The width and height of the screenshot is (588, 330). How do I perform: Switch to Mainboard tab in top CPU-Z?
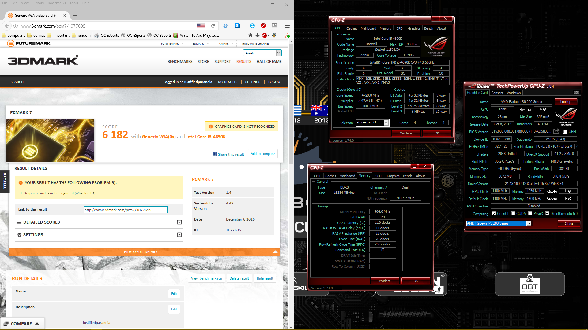click(368, 28)
